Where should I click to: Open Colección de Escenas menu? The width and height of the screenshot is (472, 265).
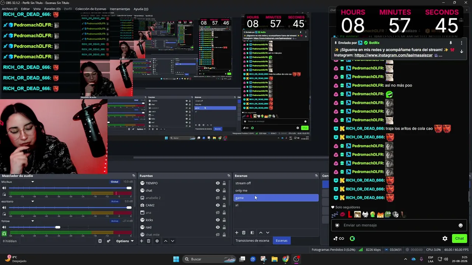click(91, 9)
